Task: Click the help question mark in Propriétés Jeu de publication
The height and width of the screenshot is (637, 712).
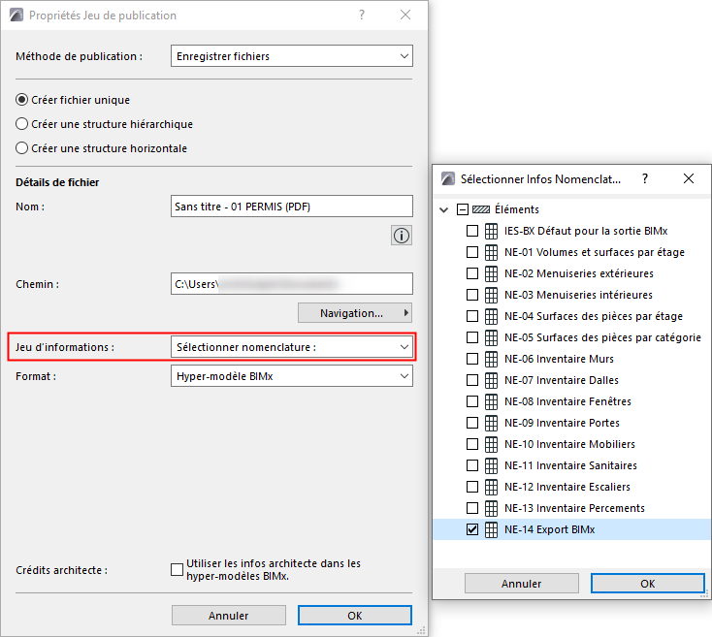Action: click(x=362, y=15)
